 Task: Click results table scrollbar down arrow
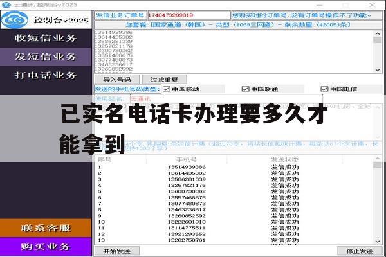pos(378,242)
